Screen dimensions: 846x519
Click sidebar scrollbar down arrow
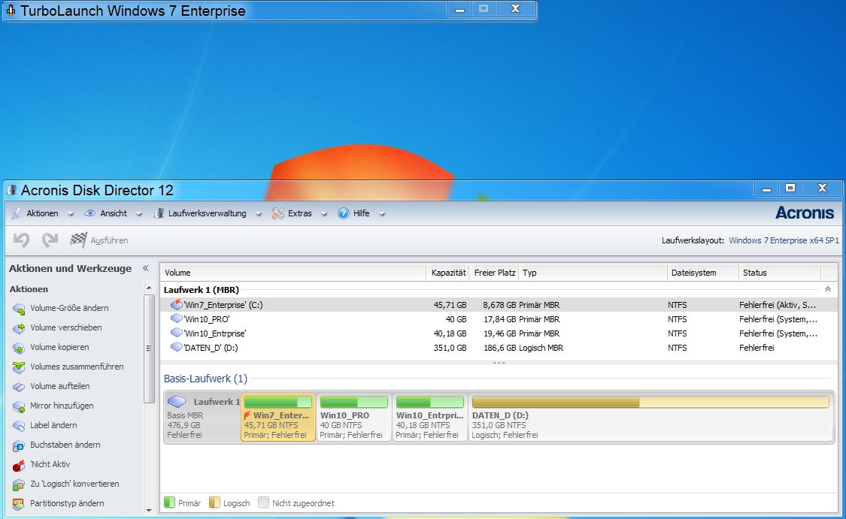(x=149, y=510)
